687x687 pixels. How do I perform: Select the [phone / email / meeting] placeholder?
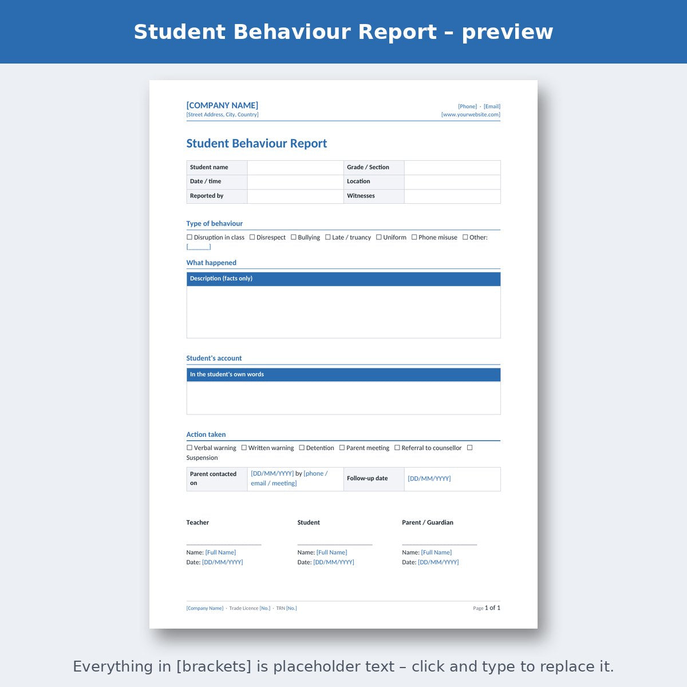[x=289, y=479]
